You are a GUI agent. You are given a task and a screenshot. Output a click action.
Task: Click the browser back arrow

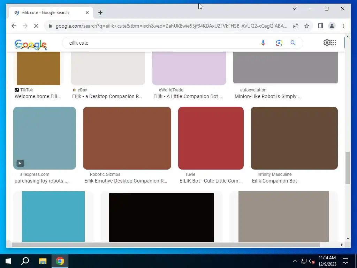click(14, 26)
